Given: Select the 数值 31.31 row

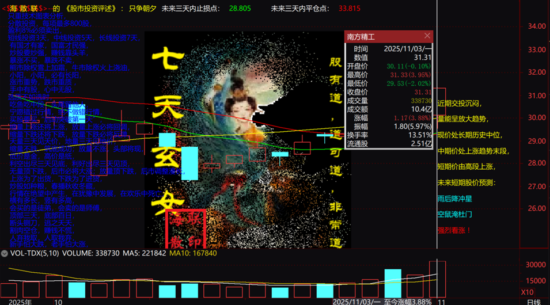Looking at the screenshot, I should [x=389, y=58].
